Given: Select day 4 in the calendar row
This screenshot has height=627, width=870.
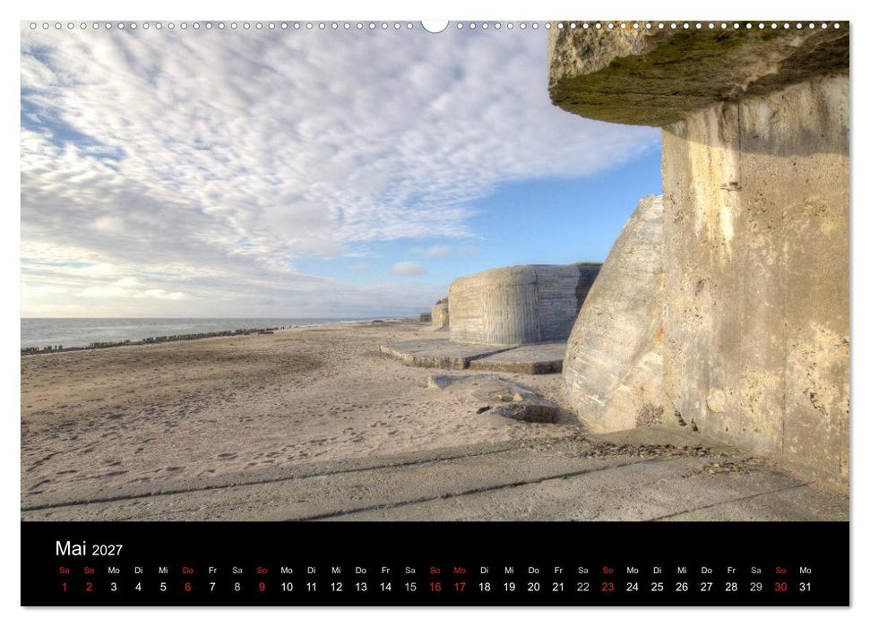Looking at the screenshot, I should [138, 587].
